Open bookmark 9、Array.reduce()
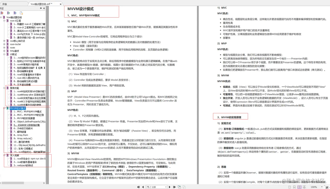The width and height of the screenshot is (330, 189). [x=23, y=138]
